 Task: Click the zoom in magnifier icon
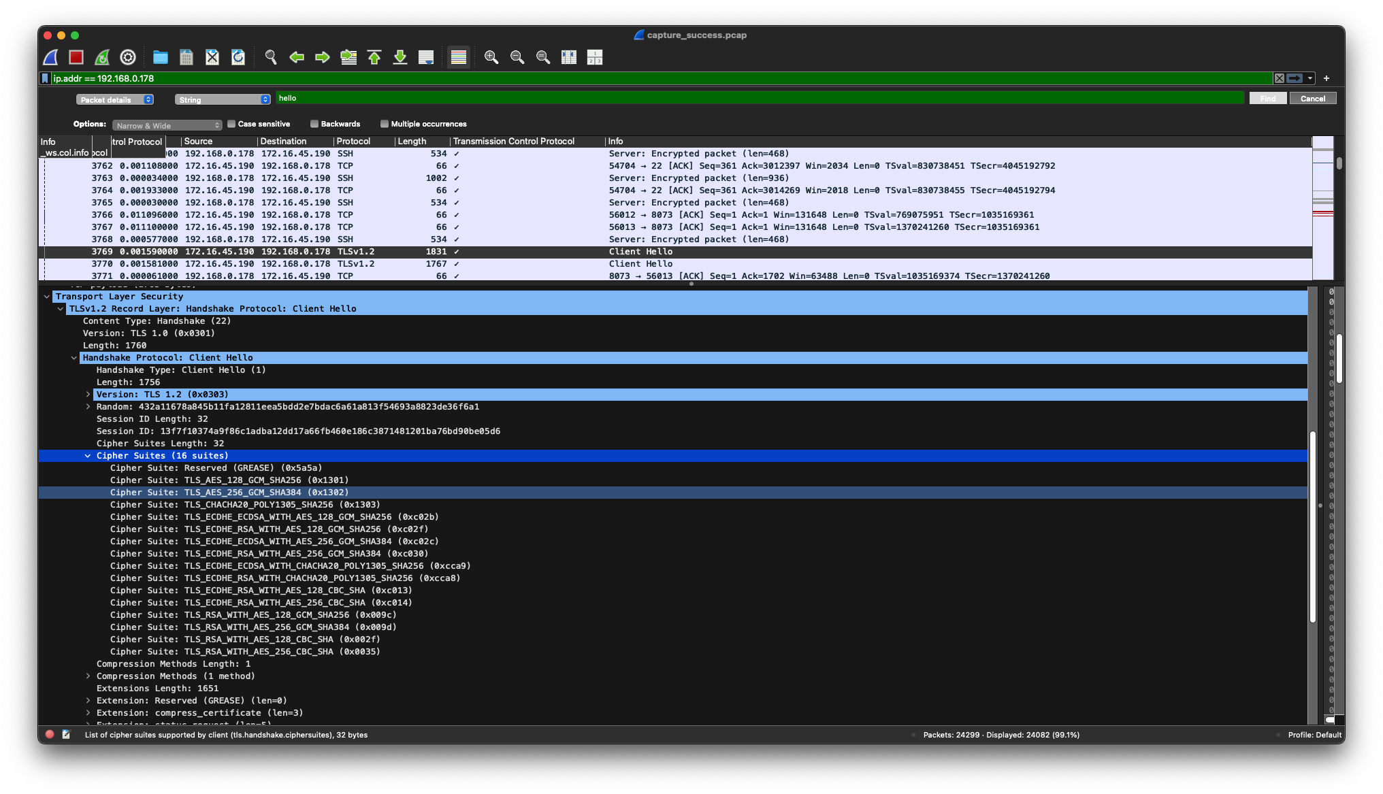tap(491, 57)
